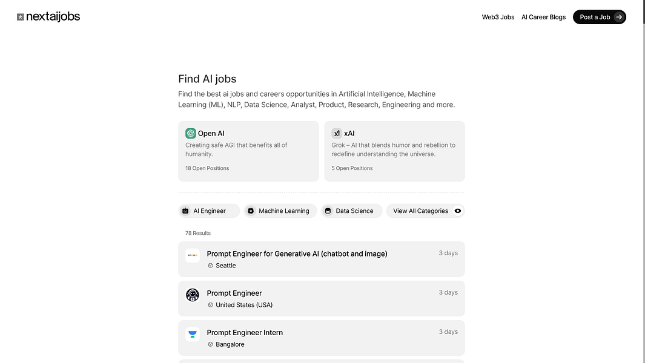Toggle the eye icon on View All Categories
Image resolution: width=645 pixels, height=363 pixels.
click(458, 211)
